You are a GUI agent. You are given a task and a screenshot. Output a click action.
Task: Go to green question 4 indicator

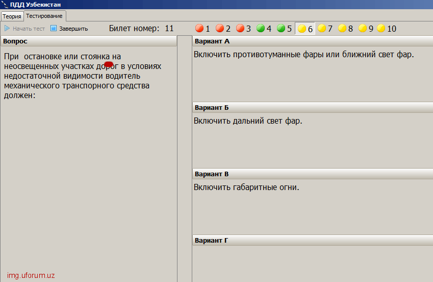click(261, 29)
